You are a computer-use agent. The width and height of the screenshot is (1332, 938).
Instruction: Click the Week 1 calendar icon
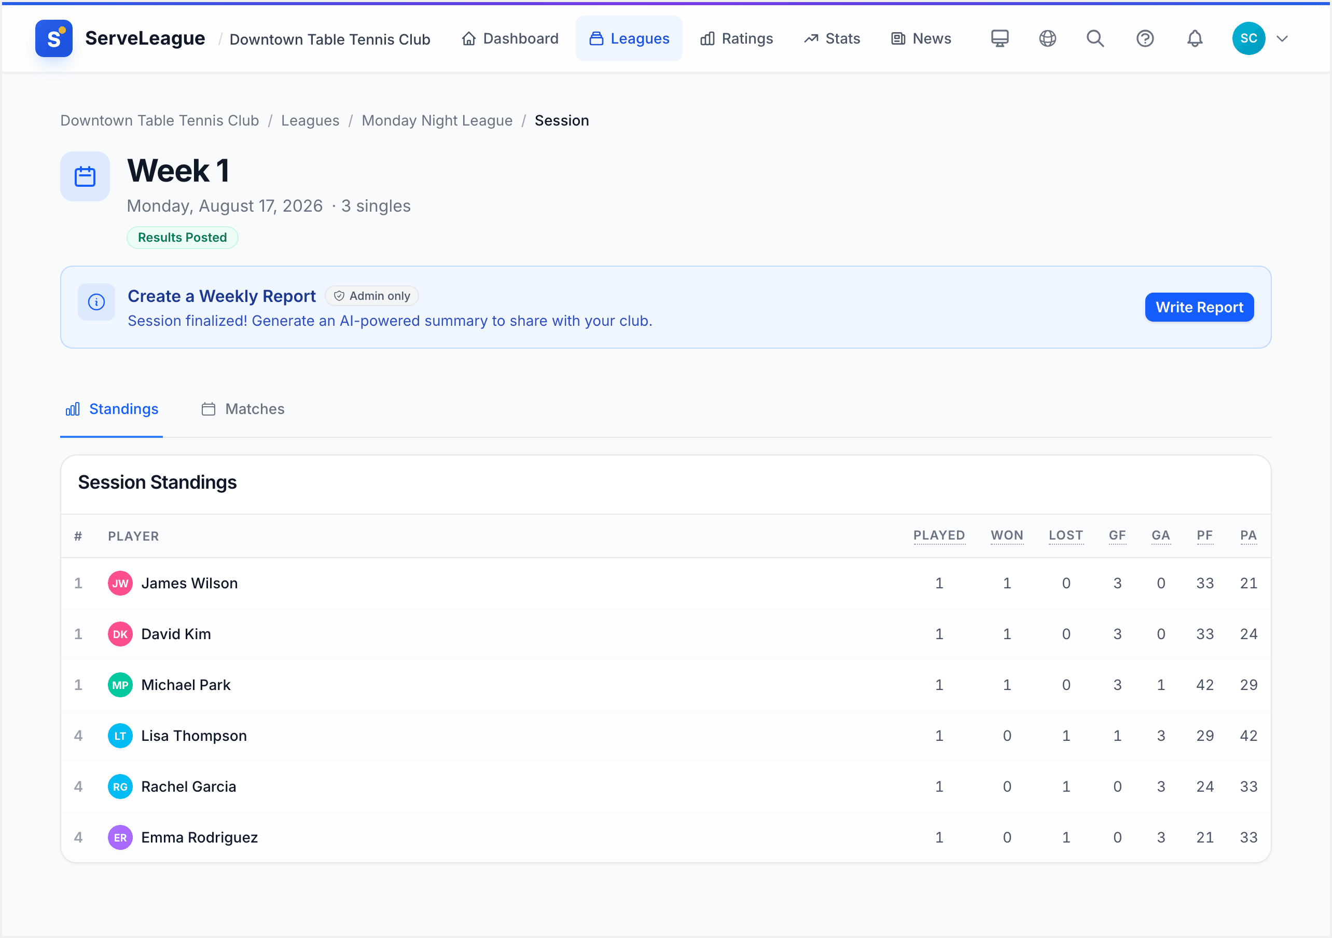(85, 176)
